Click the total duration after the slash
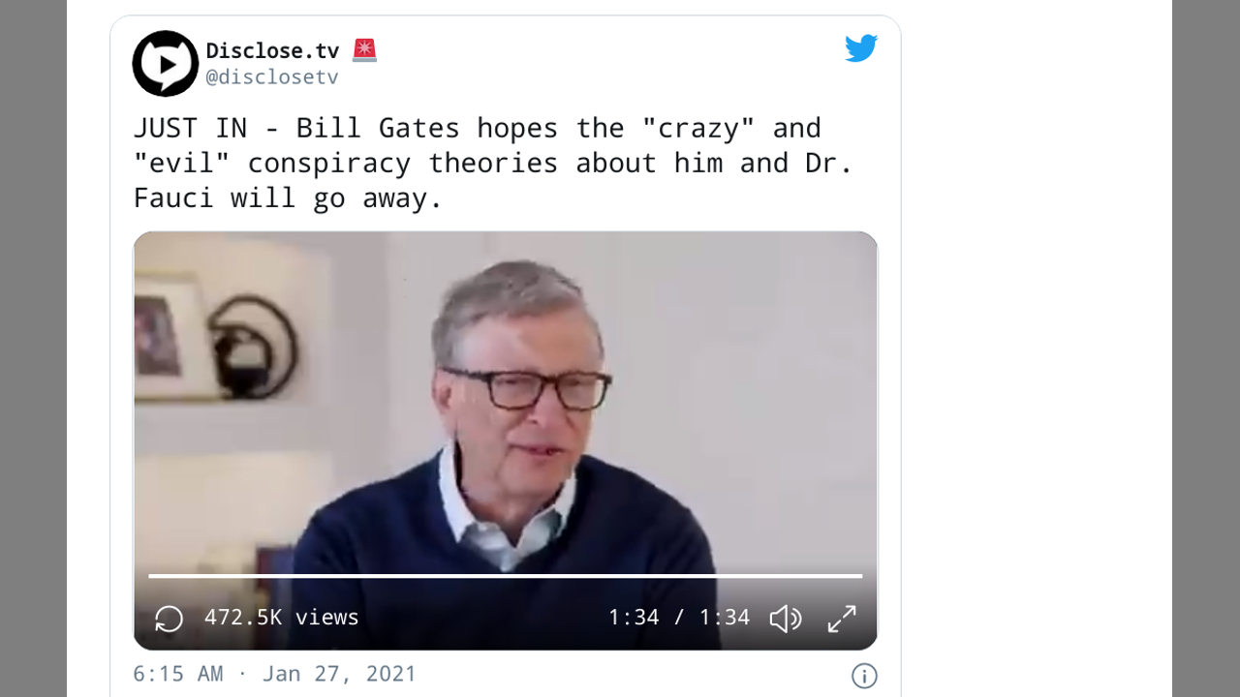The image size is (1240, 697). [x=725, y=618]
